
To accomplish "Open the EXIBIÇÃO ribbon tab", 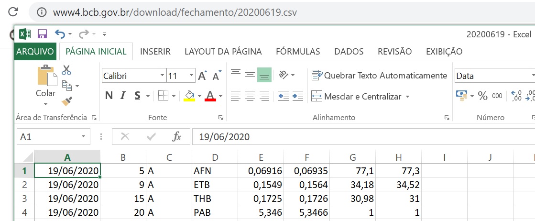I will pos(444,52).
